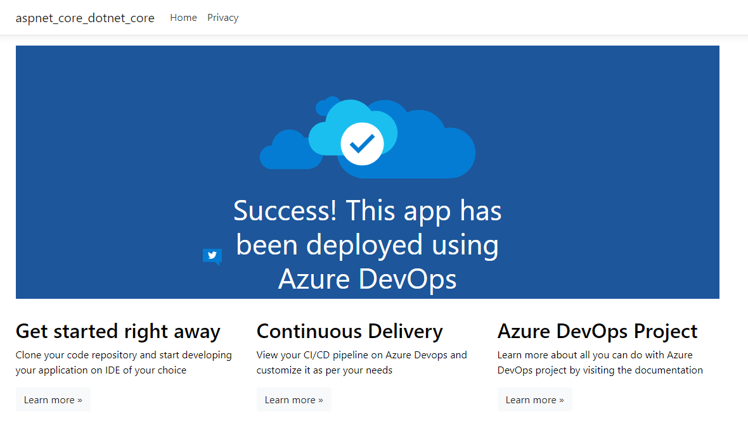Select the 'Continuous Delivery' heading
The height and width of the screenshot is (433, 748).
[x=350, y=332]
